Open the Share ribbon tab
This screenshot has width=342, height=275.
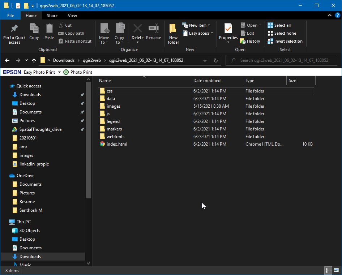point(52,16)
